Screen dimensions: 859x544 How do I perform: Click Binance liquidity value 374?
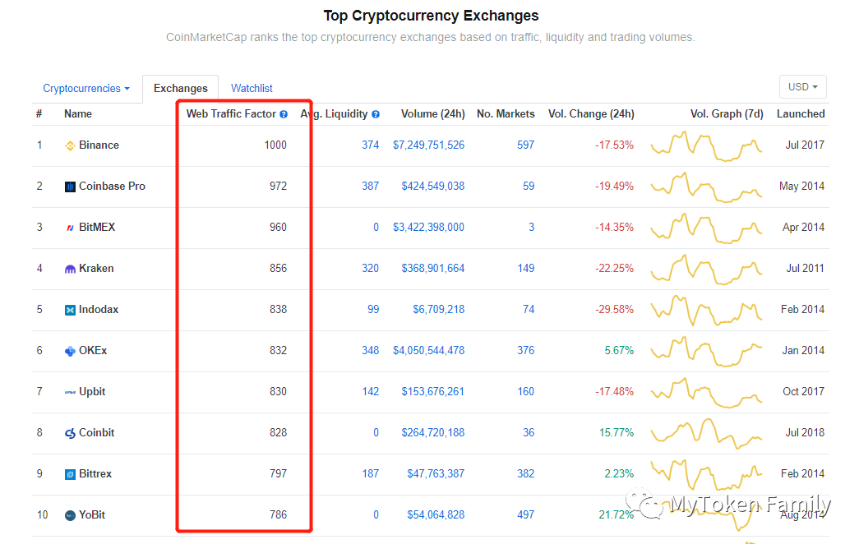click(x=371, y=145)
